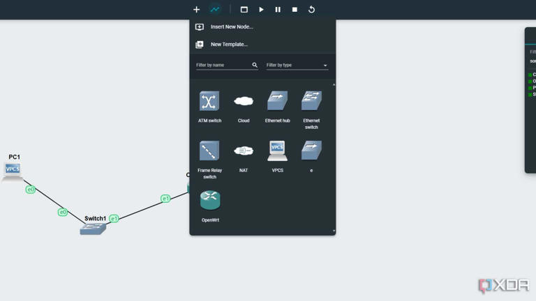Click the Switch1 node on canvas
536x301 pixels.
tap(93, 229)
